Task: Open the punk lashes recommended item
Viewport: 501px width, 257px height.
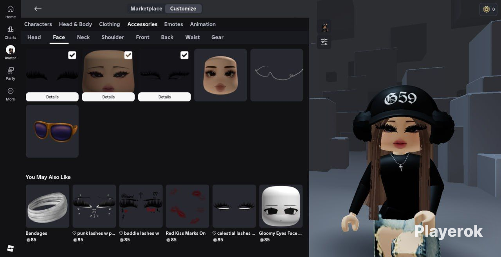Action: click(x=94, y=206)
